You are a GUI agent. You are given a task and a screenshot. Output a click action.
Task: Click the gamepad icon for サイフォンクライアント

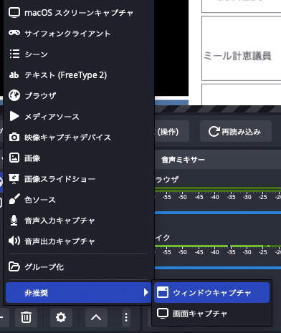pos(14,33)
